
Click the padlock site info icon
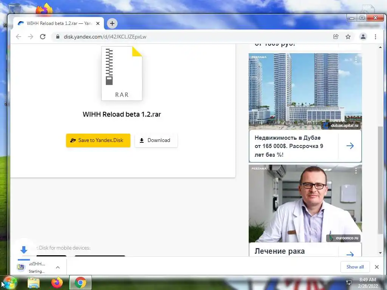coord(58,37)
